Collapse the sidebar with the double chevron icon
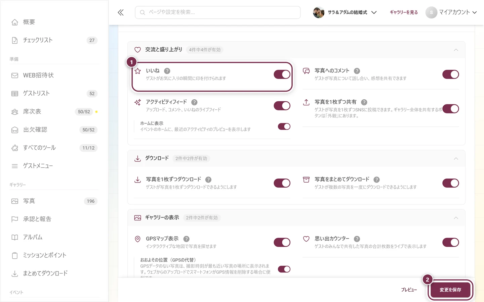 coord(121,12)
